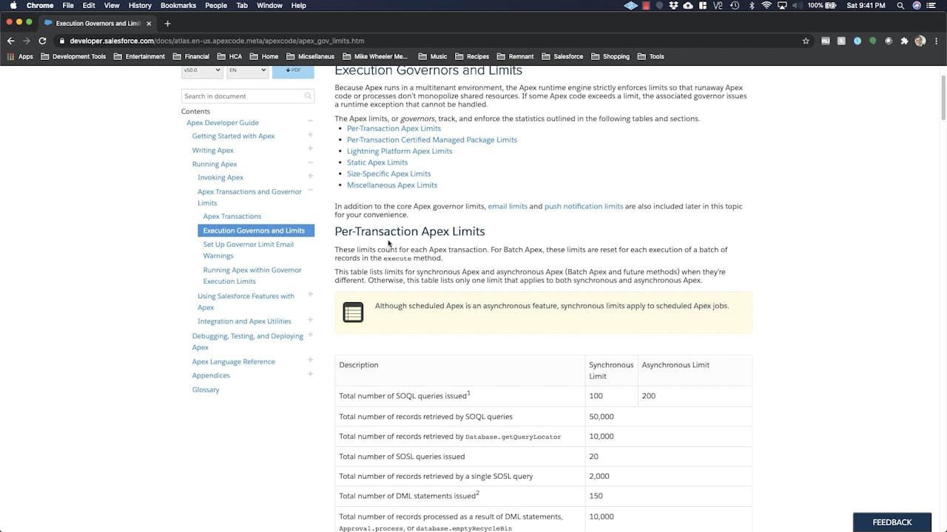Open the Feedback button
The height and width of the screenshot is (532, 947).
point(892,522)
